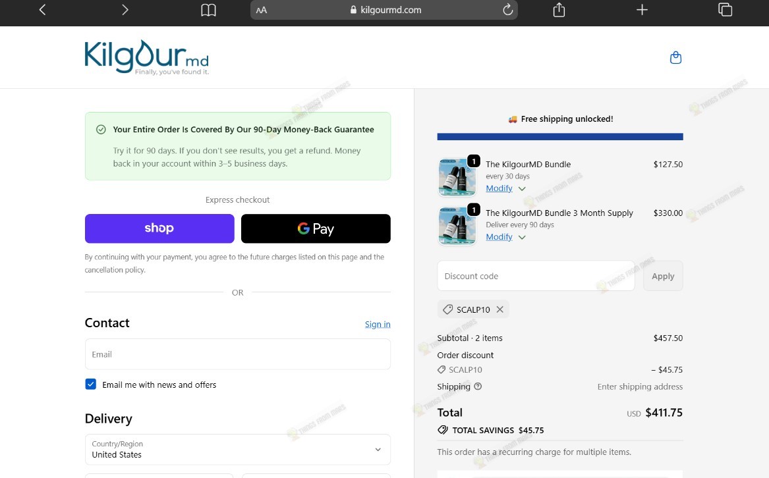The image size is (769, 478).
Task: Click the Free shipping unlocked truck icon
Action: pyautogui.click(x=513, y=119)
